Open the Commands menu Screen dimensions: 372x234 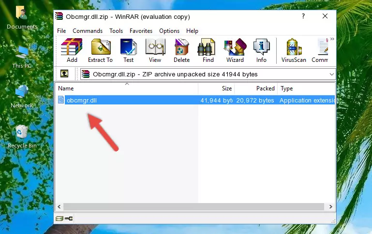coord(88,31)
